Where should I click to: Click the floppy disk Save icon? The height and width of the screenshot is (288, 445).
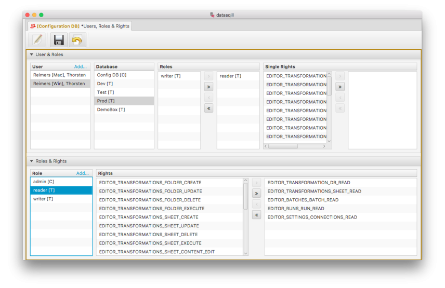pos(59,40)
